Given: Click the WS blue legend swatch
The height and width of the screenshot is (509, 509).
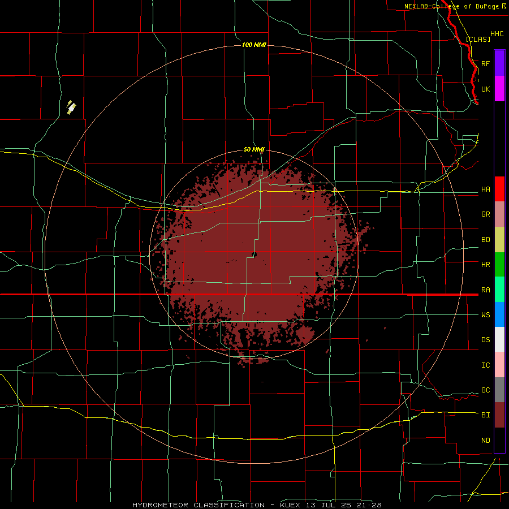Looking at the screenshot, I should pyautogui.click(x=499, y=314).
